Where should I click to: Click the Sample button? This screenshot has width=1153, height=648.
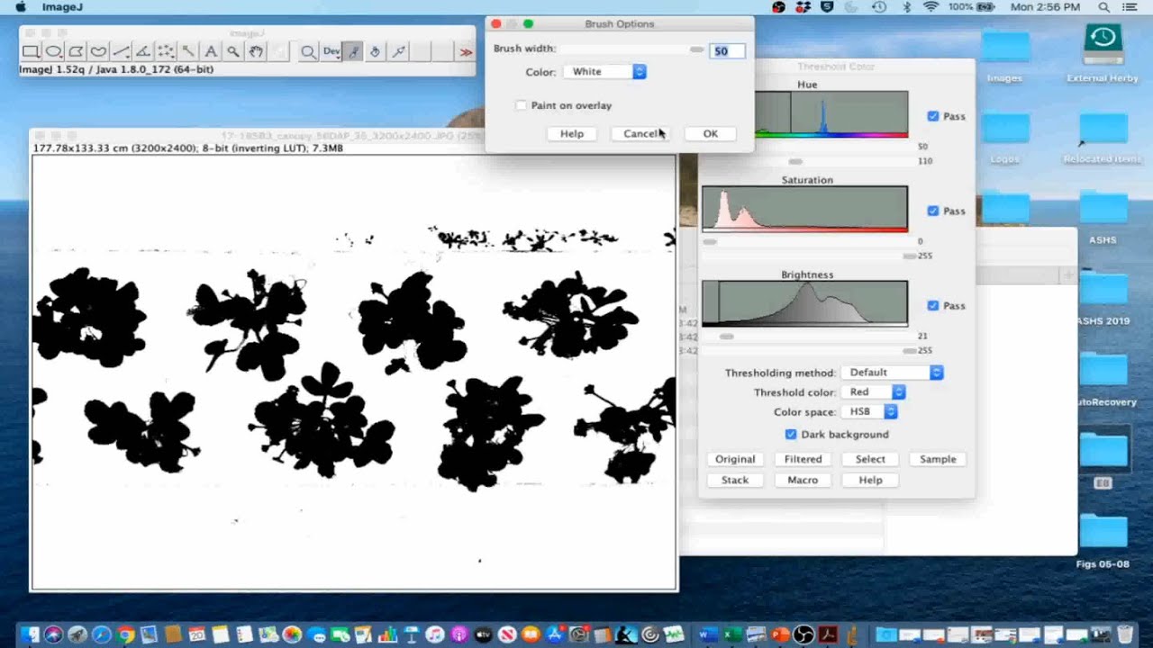pos(938,459)
